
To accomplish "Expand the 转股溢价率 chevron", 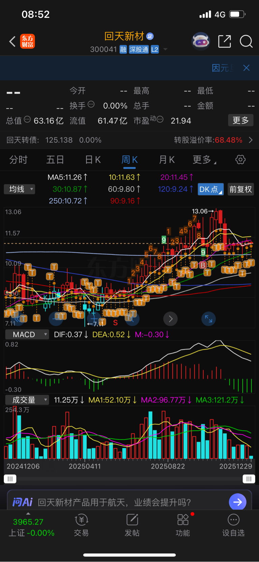I will (x=251, y=140).
